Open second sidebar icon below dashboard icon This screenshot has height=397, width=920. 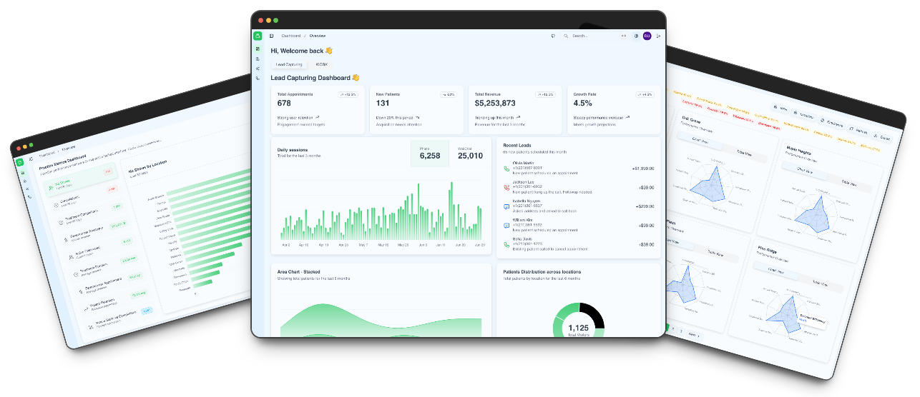click(258, 59)
